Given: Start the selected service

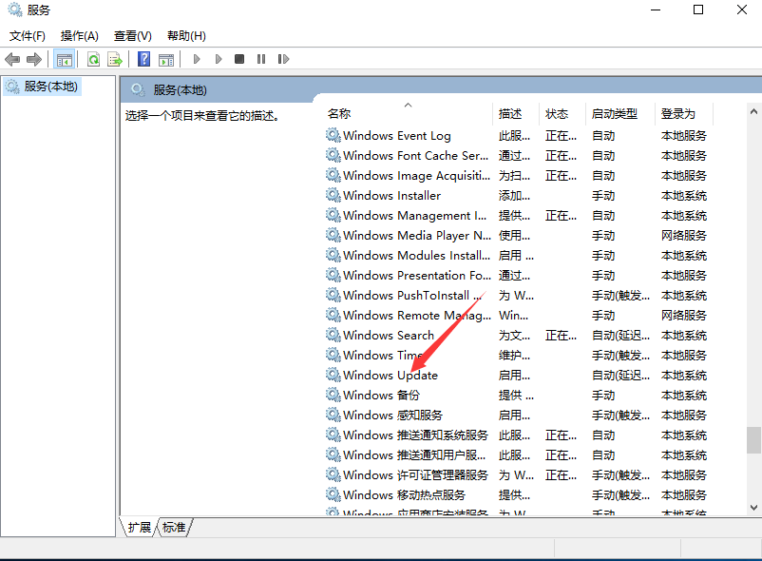Looking at the screenshot, I should 196,58.
